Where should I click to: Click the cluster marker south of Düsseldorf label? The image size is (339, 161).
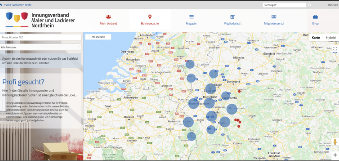209,103
